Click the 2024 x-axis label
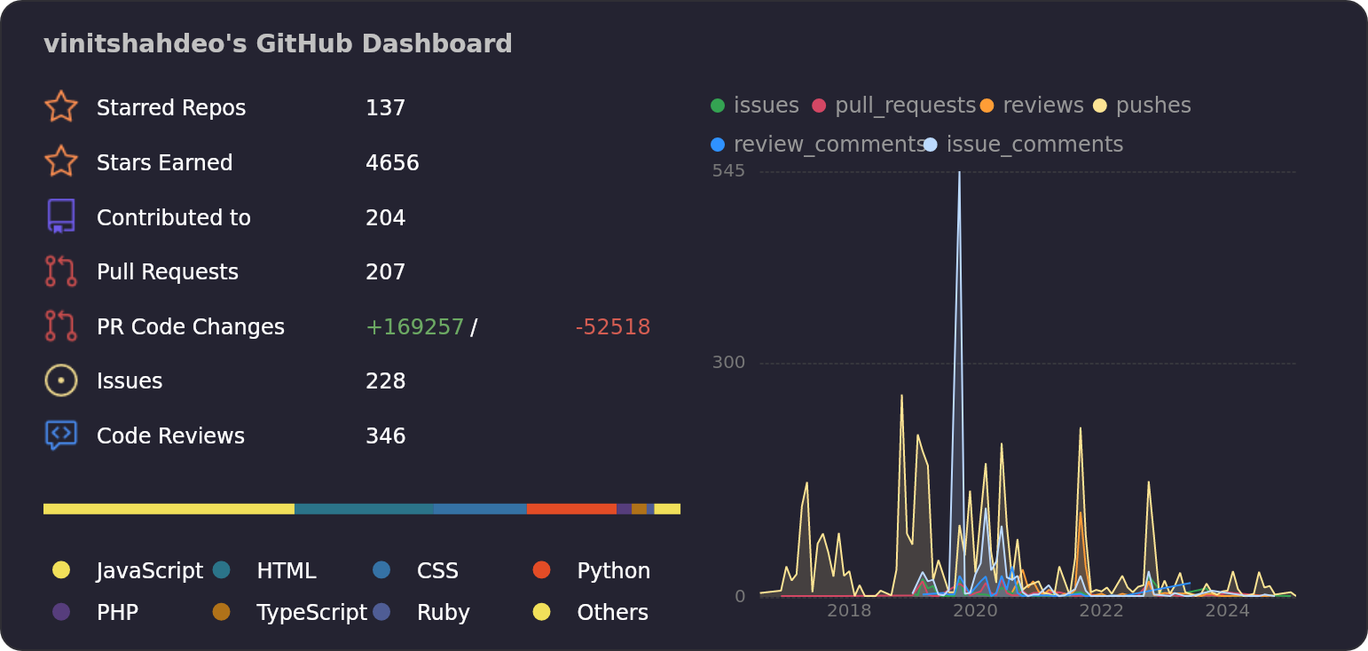 [1227, 610]
